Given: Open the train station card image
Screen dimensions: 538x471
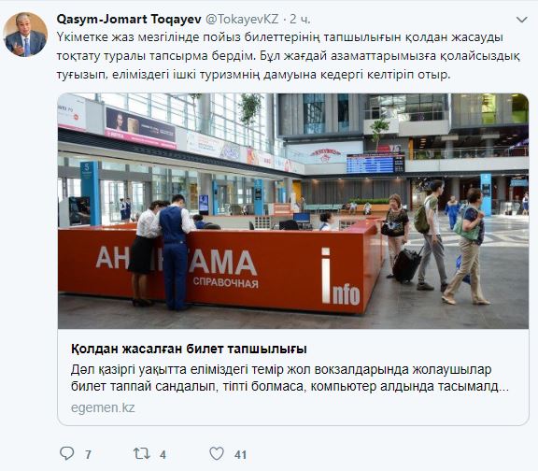Looking at the screenshot, I should click(293, 211).
